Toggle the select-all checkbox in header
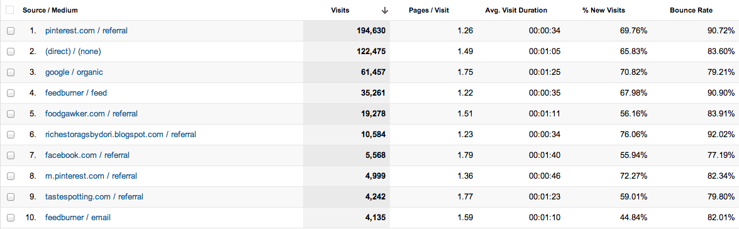 10,10
